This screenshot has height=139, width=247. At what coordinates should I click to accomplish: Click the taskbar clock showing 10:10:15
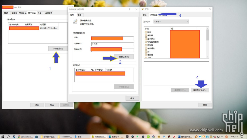[234, 137]
